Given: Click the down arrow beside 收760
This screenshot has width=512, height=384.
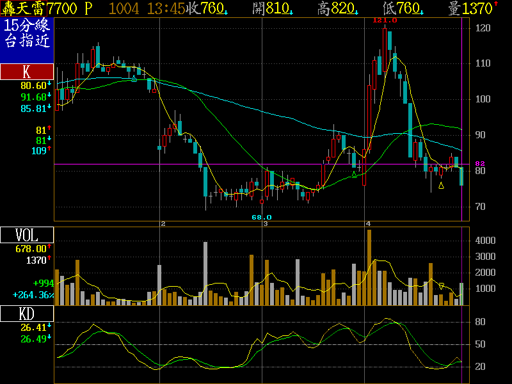Looking at the screenshot, I should (225, 12).
